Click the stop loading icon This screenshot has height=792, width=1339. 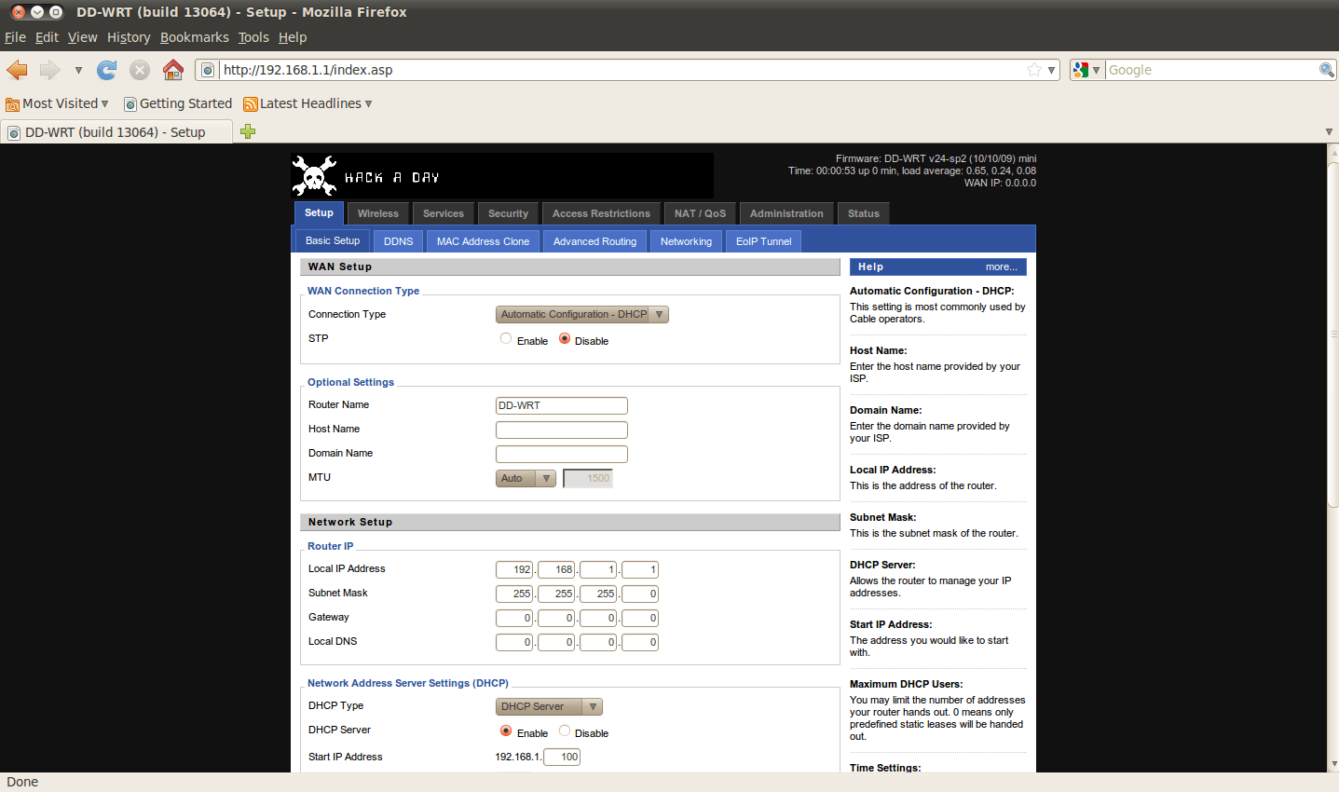coord(140,70)
